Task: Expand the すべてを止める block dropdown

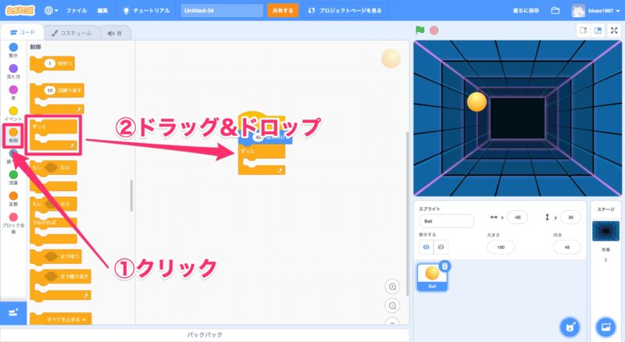Action: click(81, 320)
